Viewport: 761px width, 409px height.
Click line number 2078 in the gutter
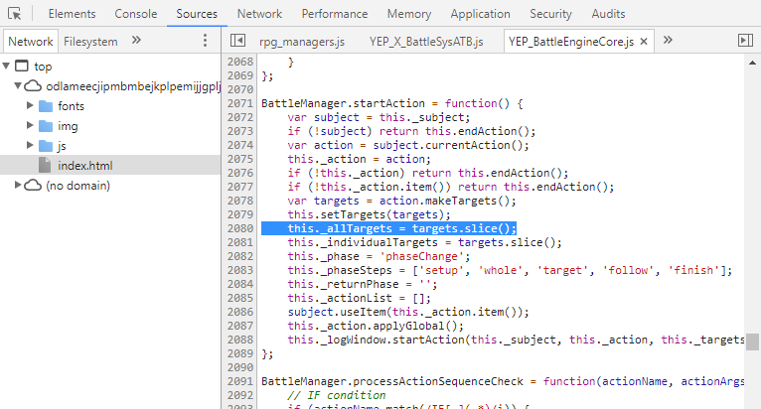pos(240,201)
